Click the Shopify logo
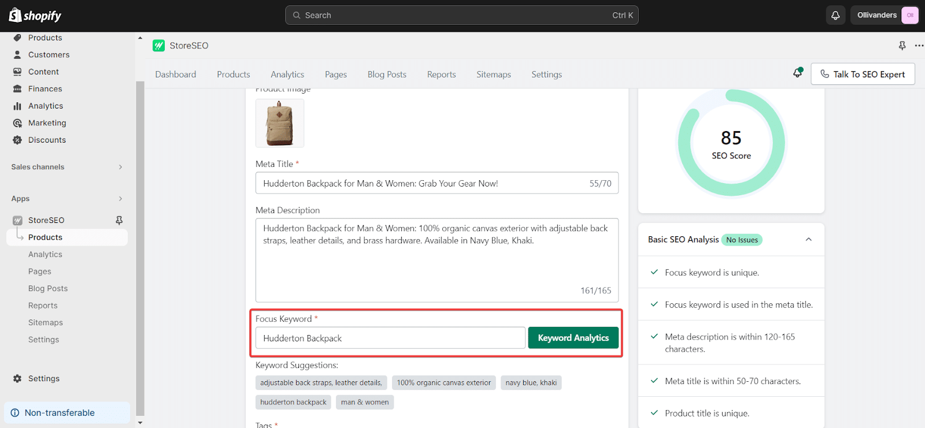Image resolution: width=925 pixels, height=428 pixels. click(x=35, y=16)
